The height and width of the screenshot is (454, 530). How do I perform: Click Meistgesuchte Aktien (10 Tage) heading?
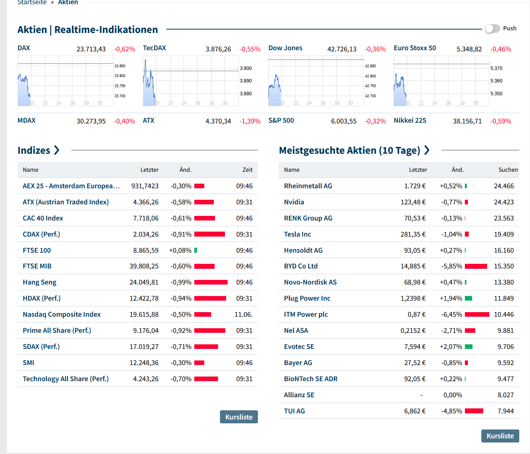(350, 150)
